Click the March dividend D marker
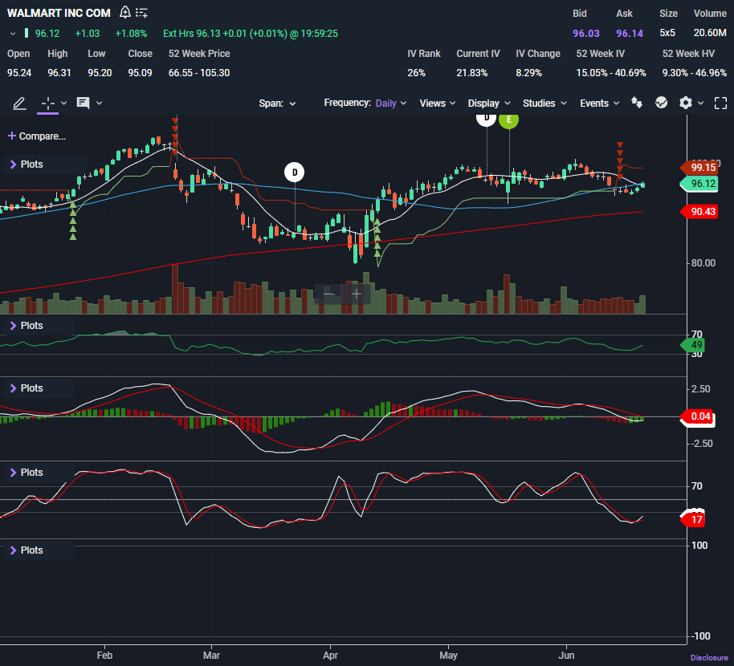Image resolution: width=734 pixels, height=666 pixels. tap(295, 172)
